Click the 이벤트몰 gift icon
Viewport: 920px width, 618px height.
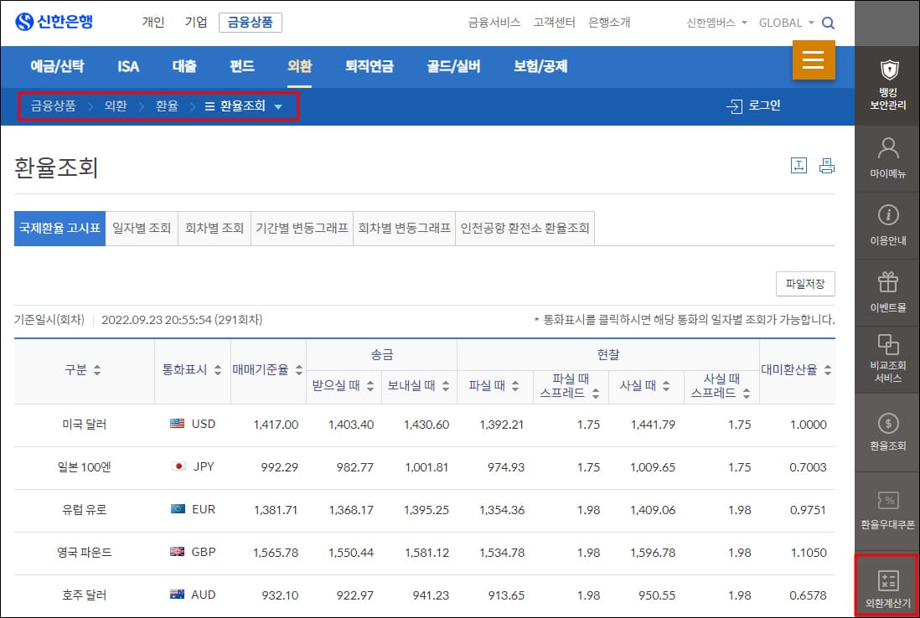click(886, 289)
